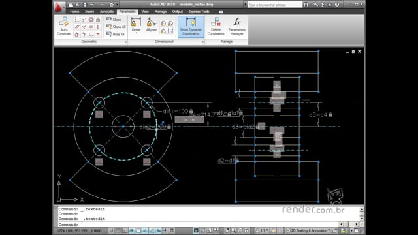Expand the Dimensional panel launcher arrow
This screenshot has height=235, width=418.
coord(202,42)
